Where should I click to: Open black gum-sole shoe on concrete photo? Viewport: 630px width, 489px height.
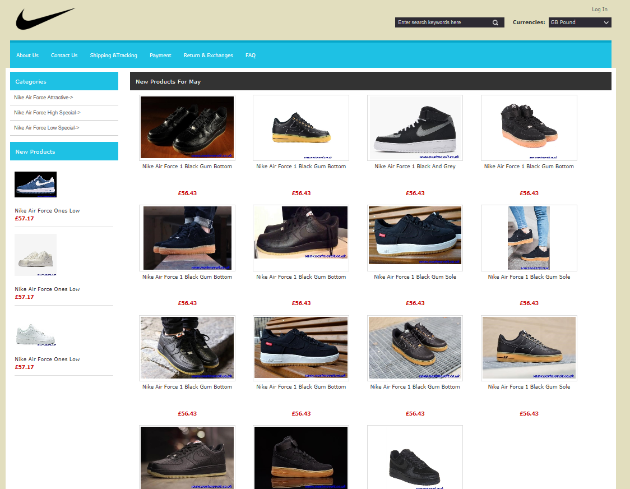click(x=529, y=348)
